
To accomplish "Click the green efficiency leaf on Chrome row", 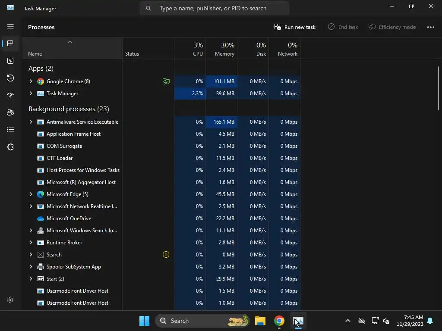I will [166, 81].
